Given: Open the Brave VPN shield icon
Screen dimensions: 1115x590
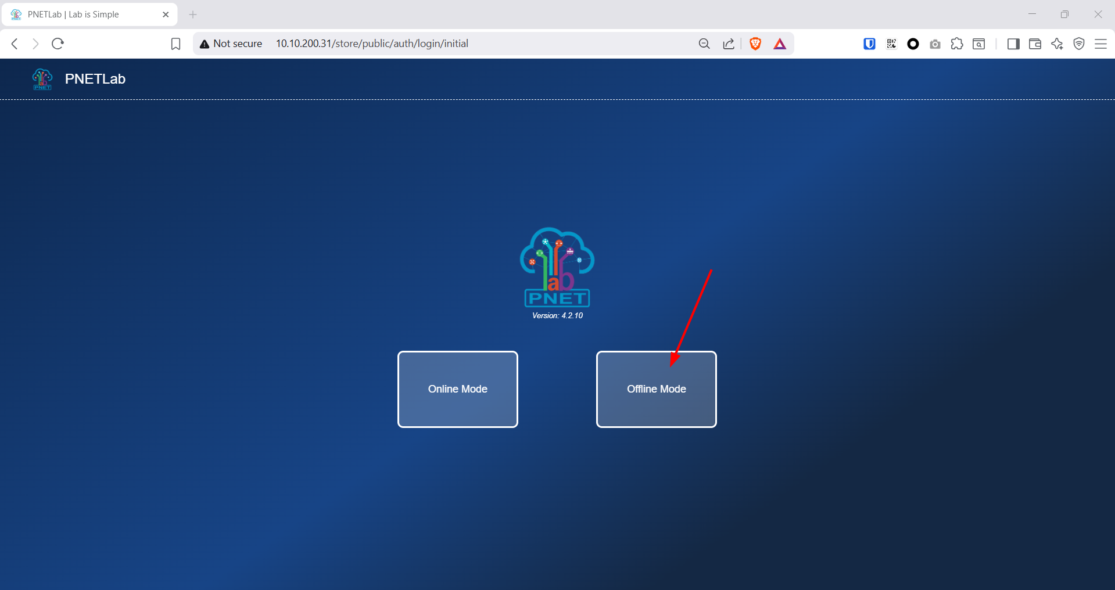Looking at the screenshot, I should (x=1079, y=44).
